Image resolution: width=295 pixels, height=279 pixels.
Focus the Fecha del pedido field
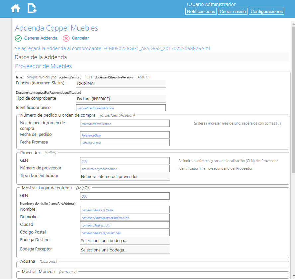click(x=125, y=135)
